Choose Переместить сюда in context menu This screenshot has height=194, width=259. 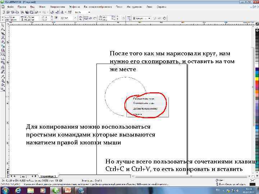tap(144, 99)
